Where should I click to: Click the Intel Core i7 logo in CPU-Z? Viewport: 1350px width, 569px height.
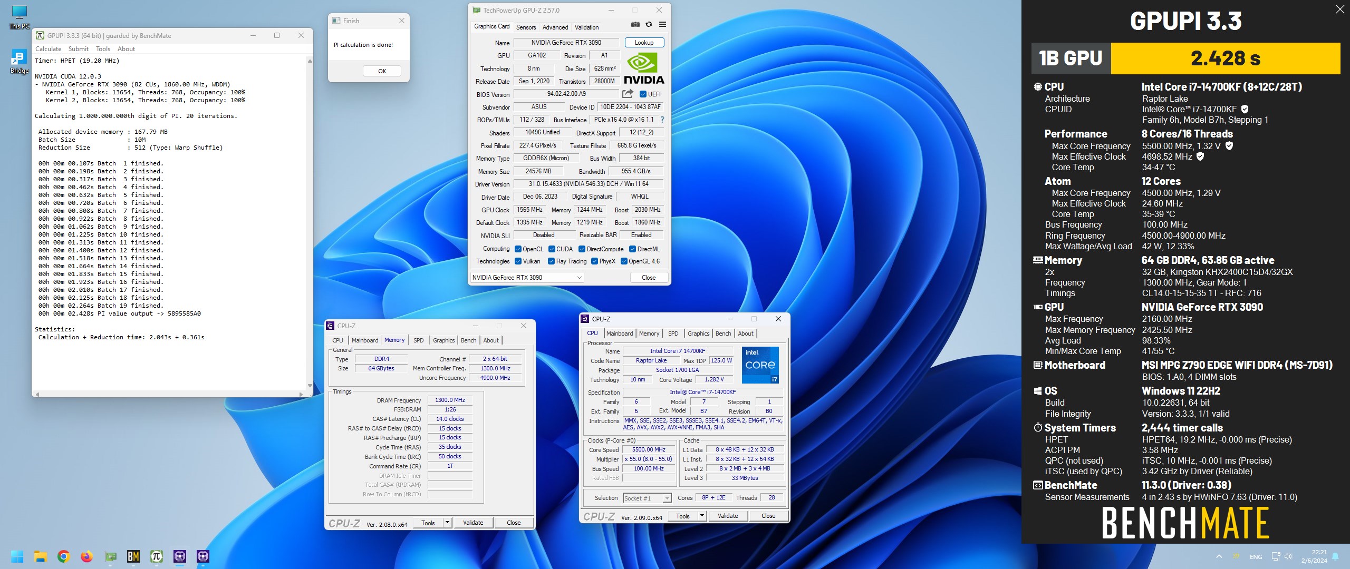coord(760,365)
